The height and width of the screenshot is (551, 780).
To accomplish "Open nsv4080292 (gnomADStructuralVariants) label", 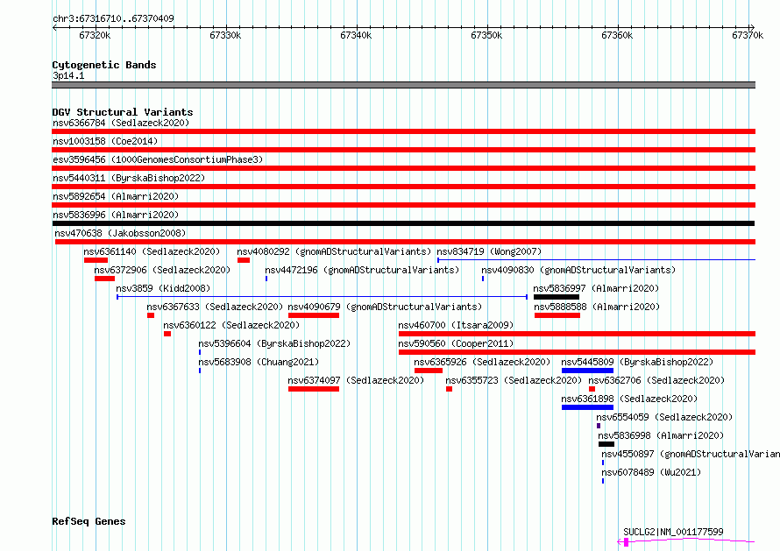I will pyautogui.click(x=334, y=251).
